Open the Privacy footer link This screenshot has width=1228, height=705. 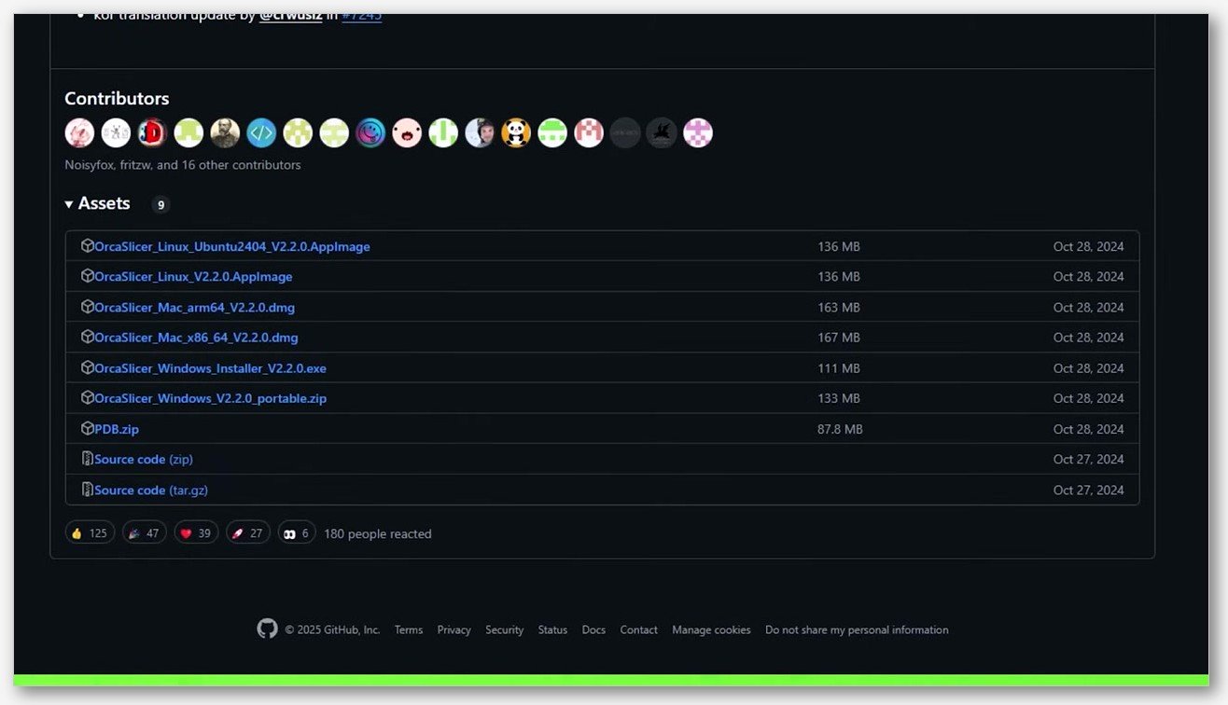(454, 629)
